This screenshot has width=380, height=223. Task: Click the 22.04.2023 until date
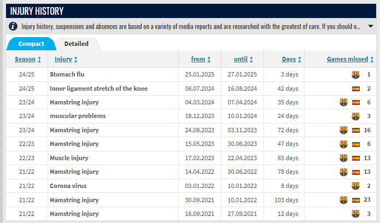(x=242, y=158)
